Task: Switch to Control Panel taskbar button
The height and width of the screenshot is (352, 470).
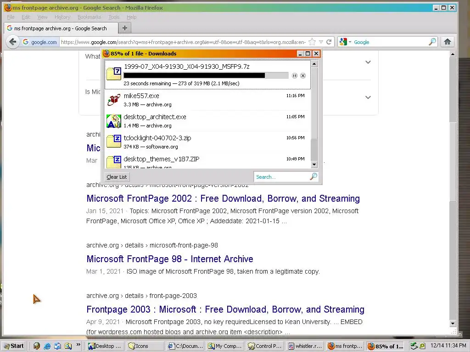Action: [x=265, y=346]
